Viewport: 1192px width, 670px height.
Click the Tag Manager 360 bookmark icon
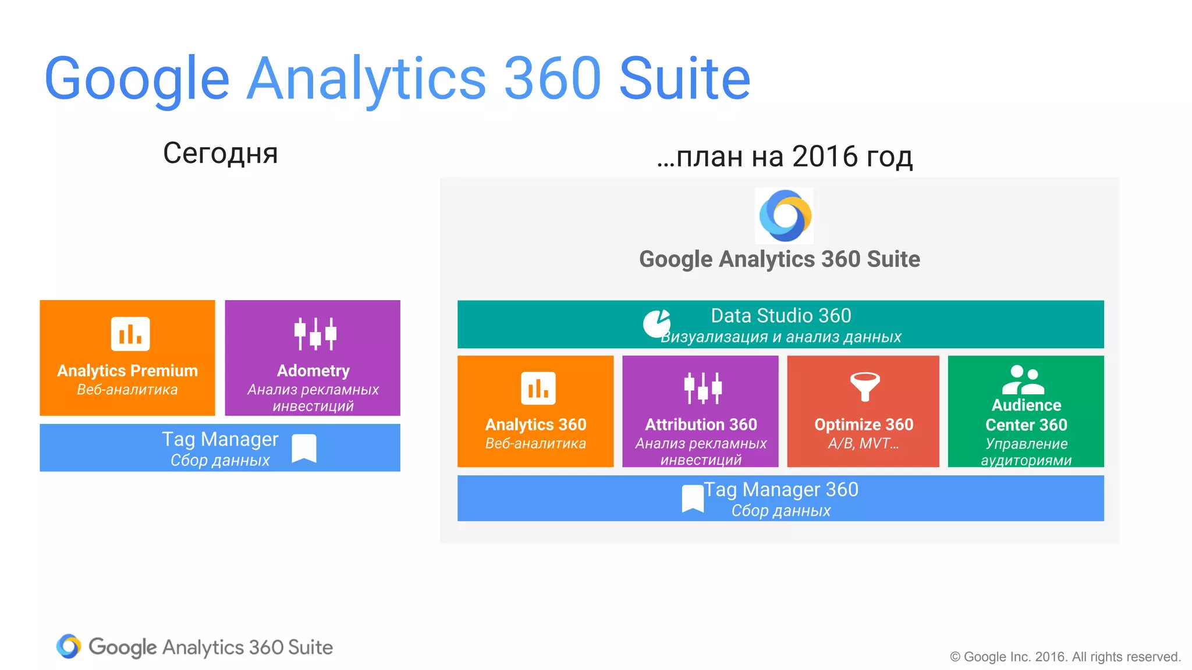coord(693,498)
